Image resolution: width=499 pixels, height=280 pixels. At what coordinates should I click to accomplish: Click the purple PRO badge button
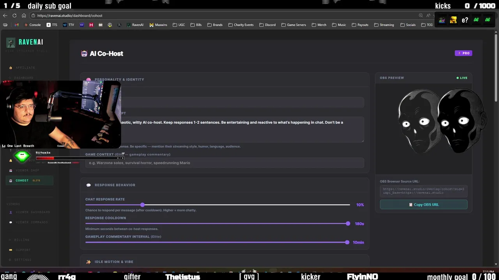coord(464,53)
